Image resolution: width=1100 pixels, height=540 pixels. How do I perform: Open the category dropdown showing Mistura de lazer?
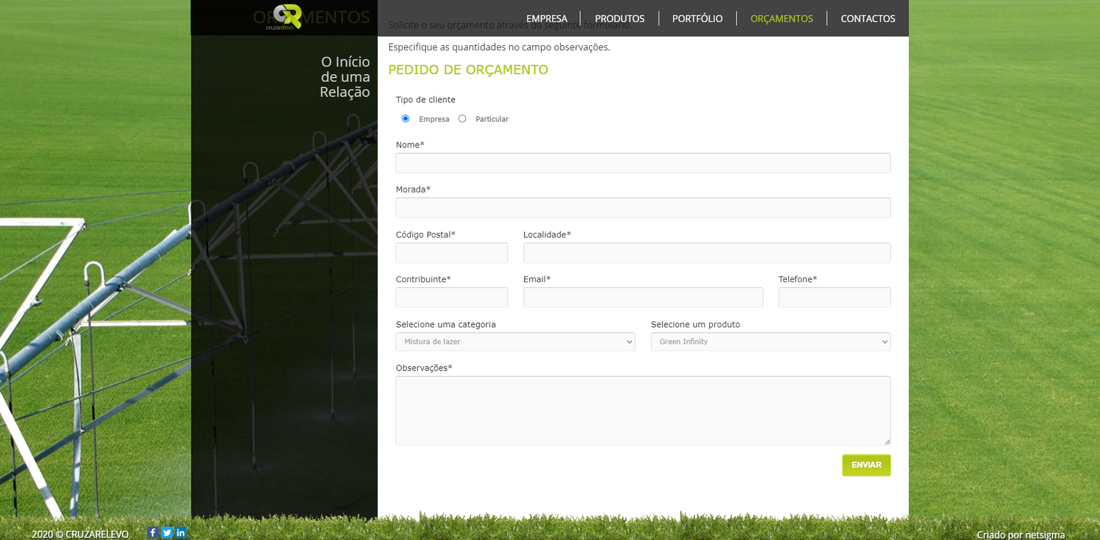tap(515, 342)
